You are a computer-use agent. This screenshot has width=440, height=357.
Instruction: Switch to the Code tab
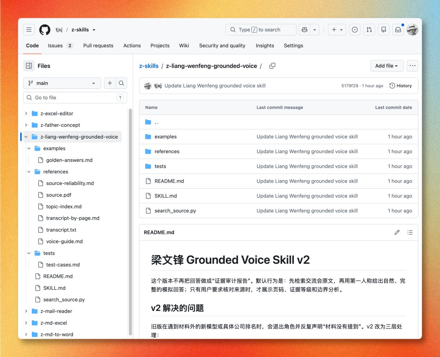pyautogui.click(x=33, y=46)
